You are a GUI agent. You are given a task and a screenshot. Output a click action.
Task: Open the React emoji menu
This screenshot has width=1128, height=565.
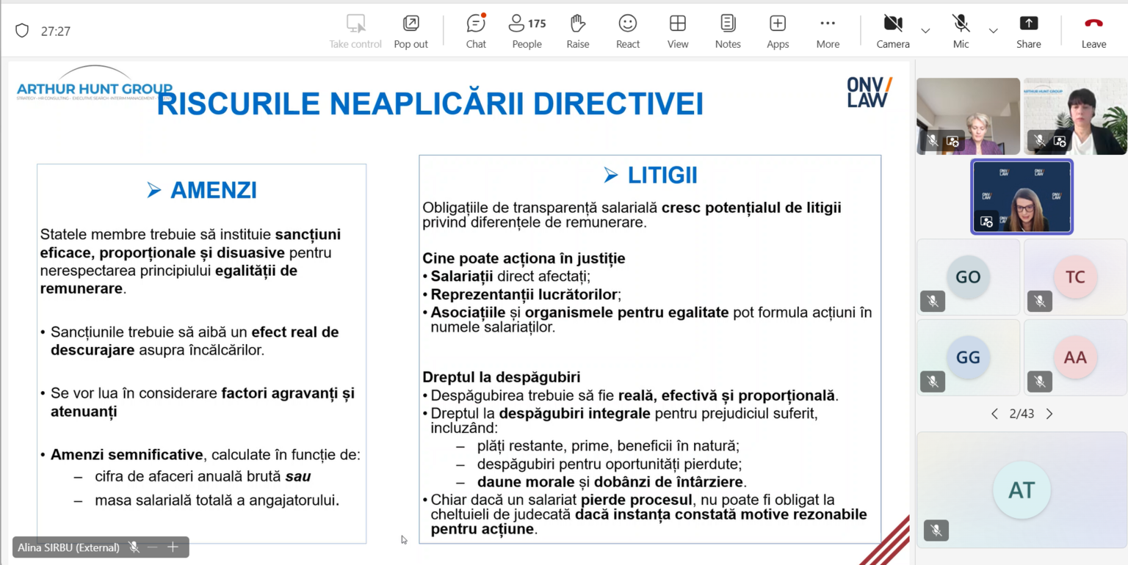click(627, 32)
